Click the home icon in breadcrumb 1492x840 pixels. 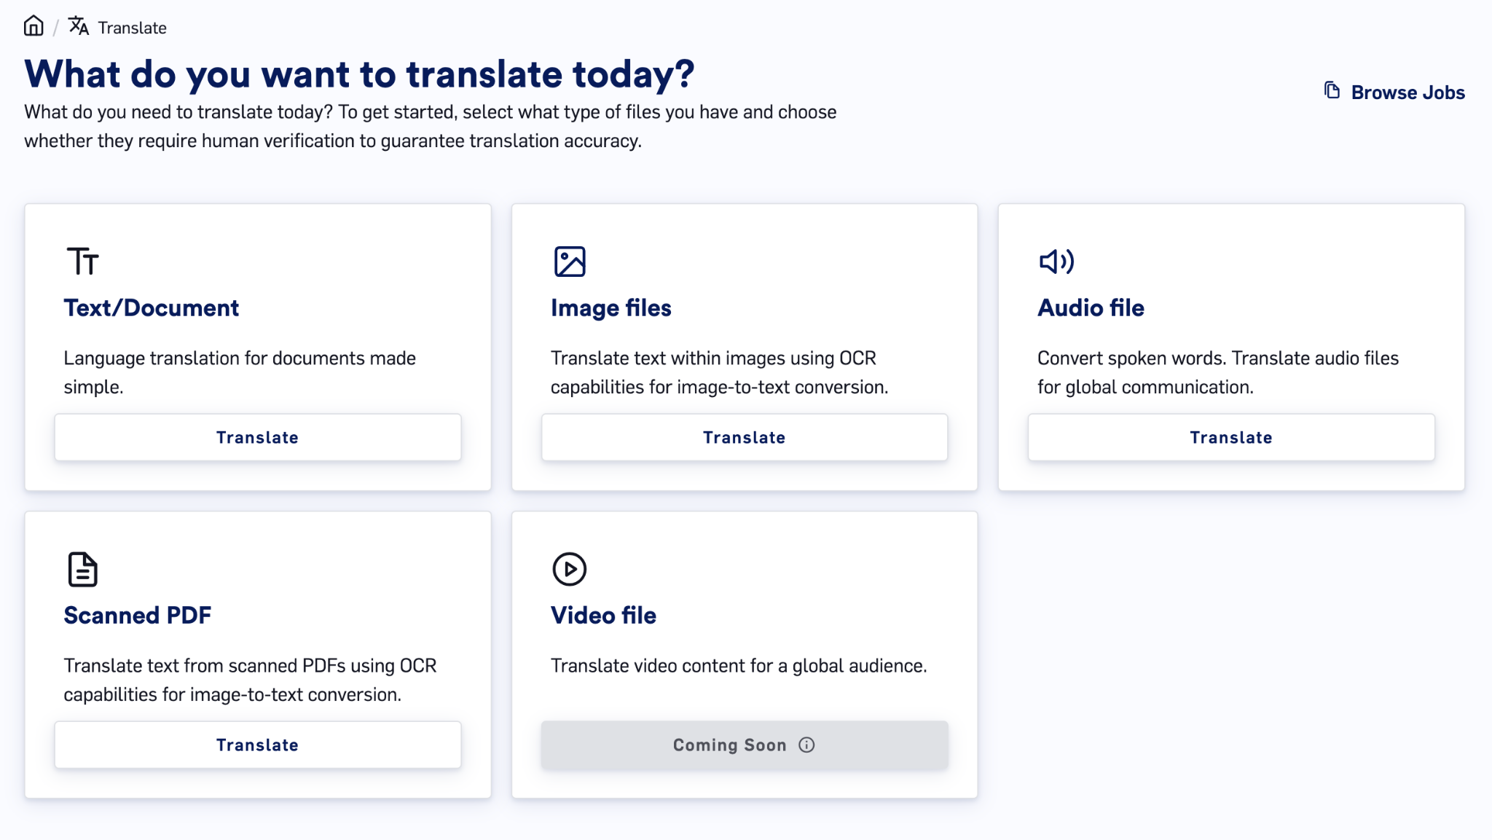point(34,26)
